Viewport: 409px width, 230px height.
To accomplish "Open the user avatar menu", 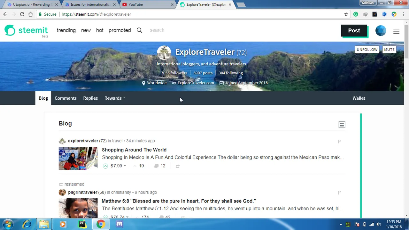I will point(381,30).
